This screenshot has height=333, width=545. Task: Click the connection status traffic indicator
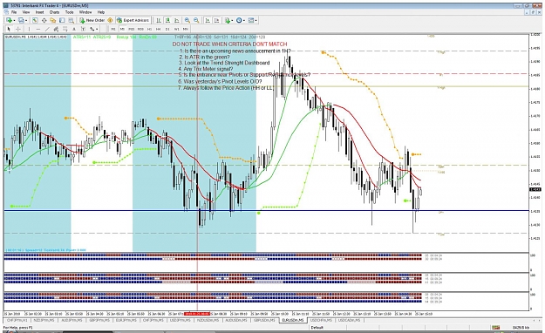495,328
